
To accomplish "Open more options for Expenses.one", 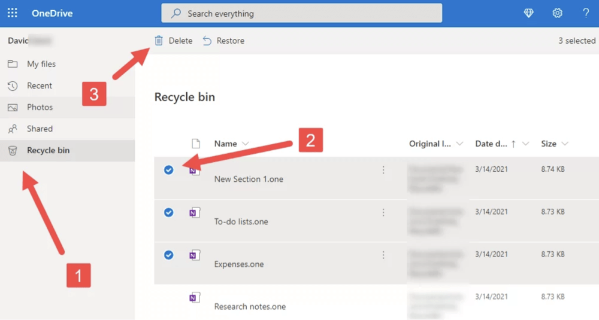I will pyautogui.click(x=383, y=255).
